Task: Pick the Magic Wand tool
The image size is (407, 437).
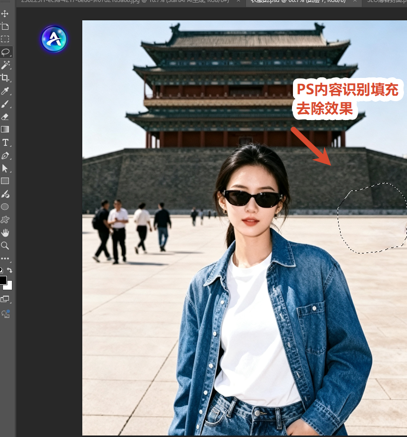Action: point(5,65)
